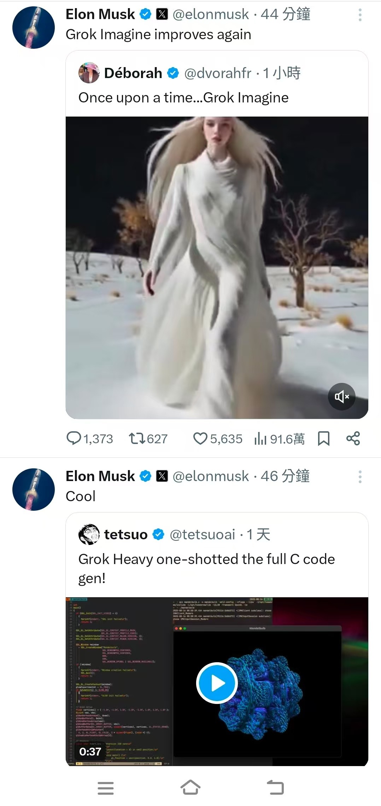
Task: Visit Déborah's profile from her avatar
Action: [x=89, y=73]
